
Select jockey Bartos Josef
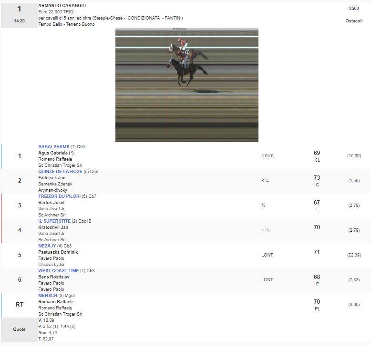coord(51,203)
